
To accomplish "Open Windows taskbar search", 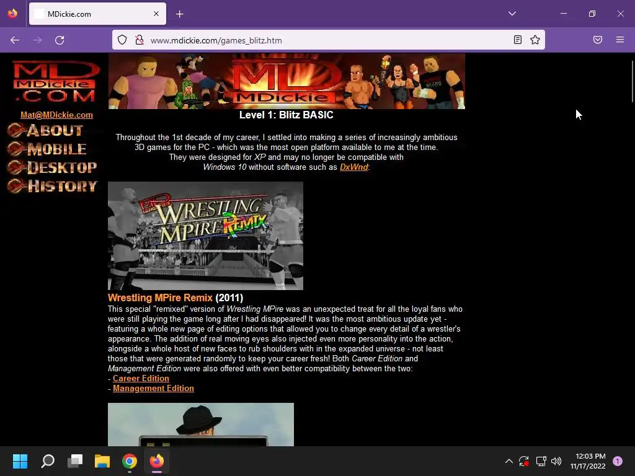I will [x=48, y=461].
